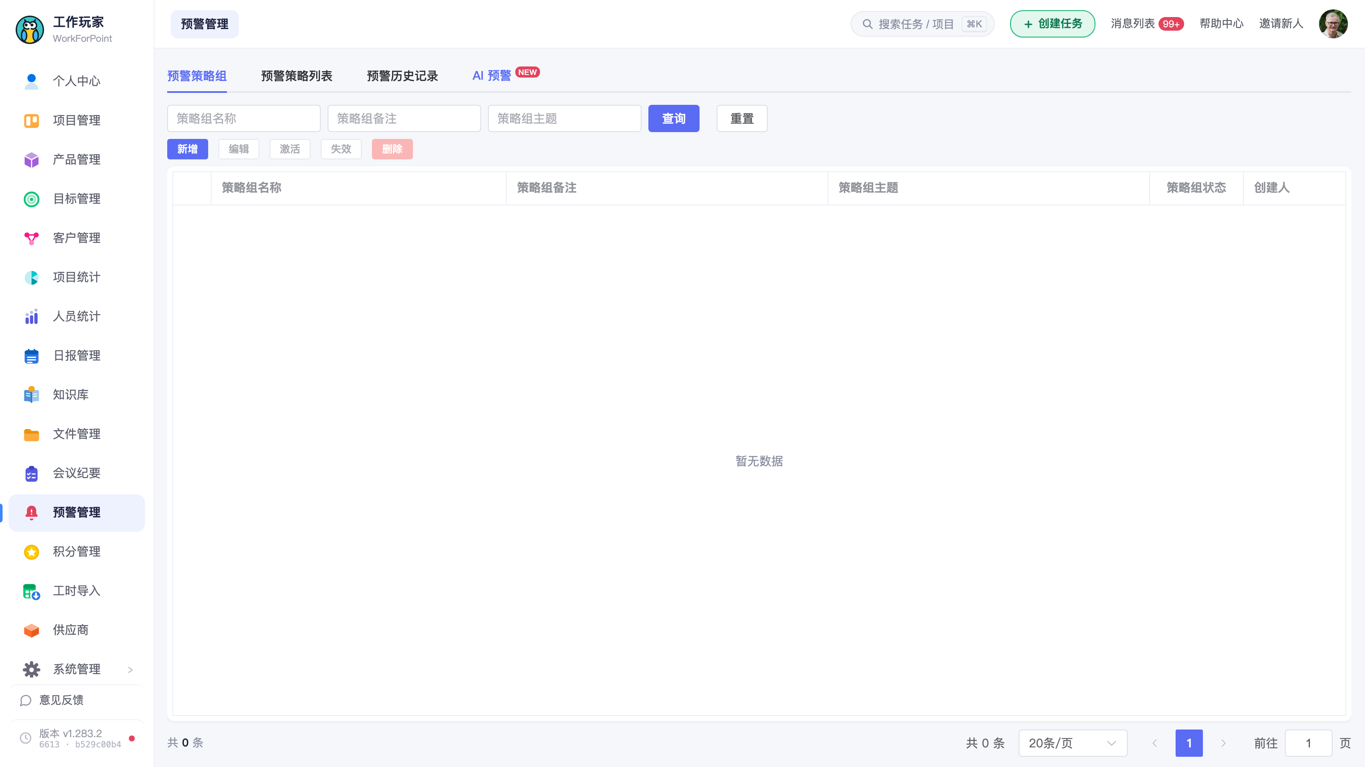Focus the 策略组备注 input field
The width and height of the screenshot is (1365, 767).
click(404, 118)
